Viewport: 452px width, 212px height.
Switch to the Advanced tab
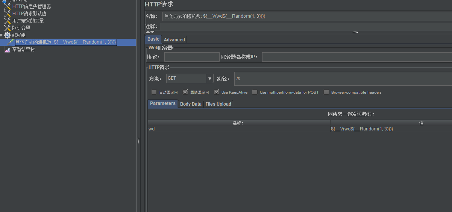tap(174, 39)
